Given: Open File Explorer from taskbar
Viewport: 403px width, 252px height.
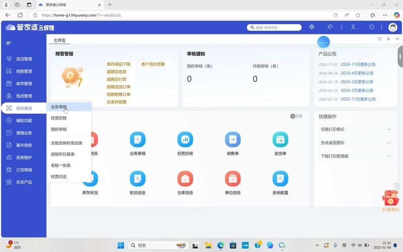Looking at the screenshot, I should (208, 245).
